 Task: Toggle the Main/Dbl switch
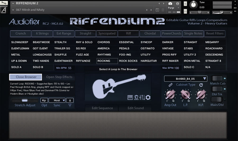(217, 100)
